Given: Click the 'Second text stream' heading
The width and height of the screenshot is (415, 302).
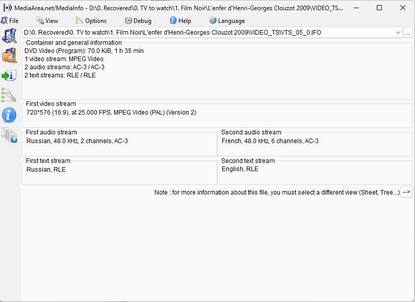Looking at the screenshot, I should pyautogui.click(x=248, y=161).
